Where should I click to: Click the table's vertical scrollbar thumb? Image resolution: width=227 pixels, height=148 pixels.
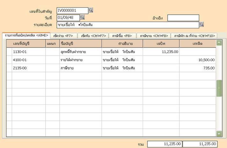coord(219,88)
